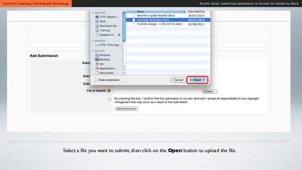Select Training drive icon in sidebar
The image size is (302, 170).
97,30
